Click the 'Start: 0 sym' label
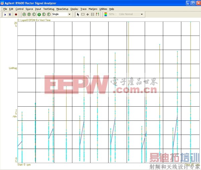The height and width of the screenshot is (170, 201). pyautogui.click(x=24, y=165)
